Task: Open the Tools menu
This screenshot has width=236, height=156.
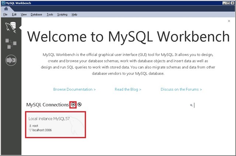Action: [50, 14]
